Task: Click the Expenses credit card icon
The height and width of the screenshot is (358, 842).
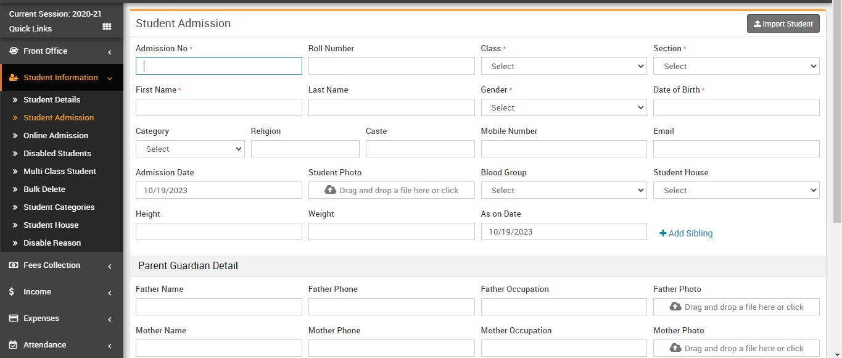Action: 14,318
